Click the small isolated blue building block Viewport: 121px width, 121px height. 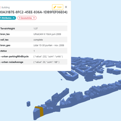pyautogui.click(x=28, y=104)
